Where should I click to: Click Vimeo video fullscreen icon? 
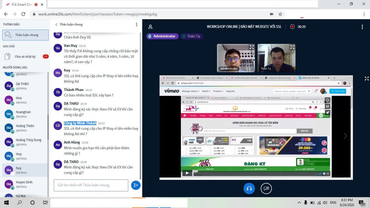(x=328, y=174)
